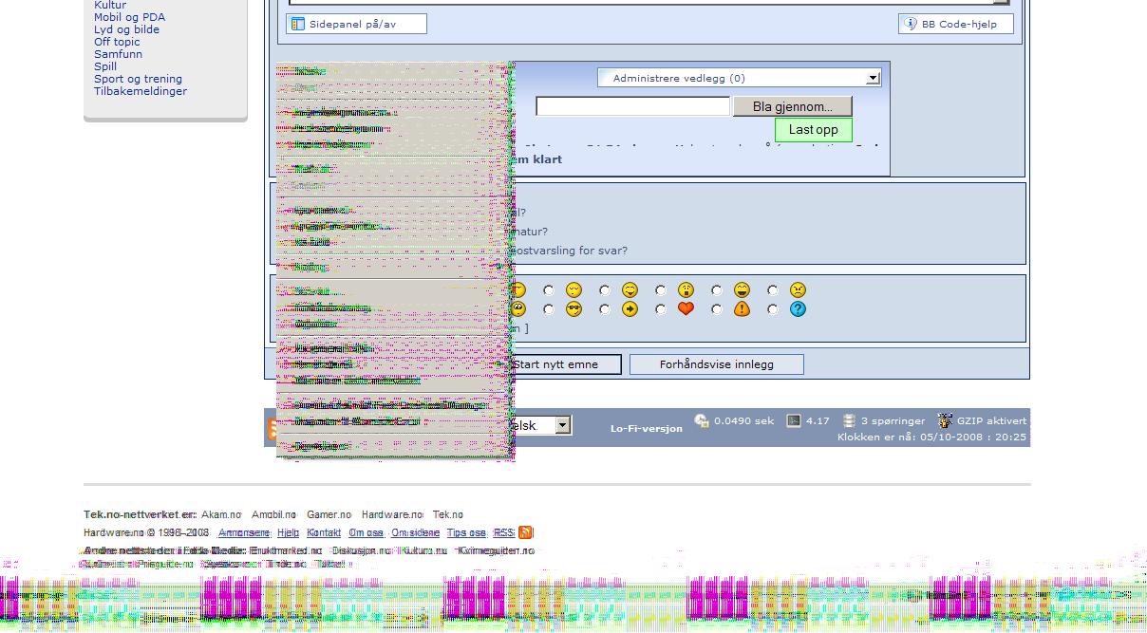
Task: Select radio button for angry smiley
Action: (x=772, y=290)
